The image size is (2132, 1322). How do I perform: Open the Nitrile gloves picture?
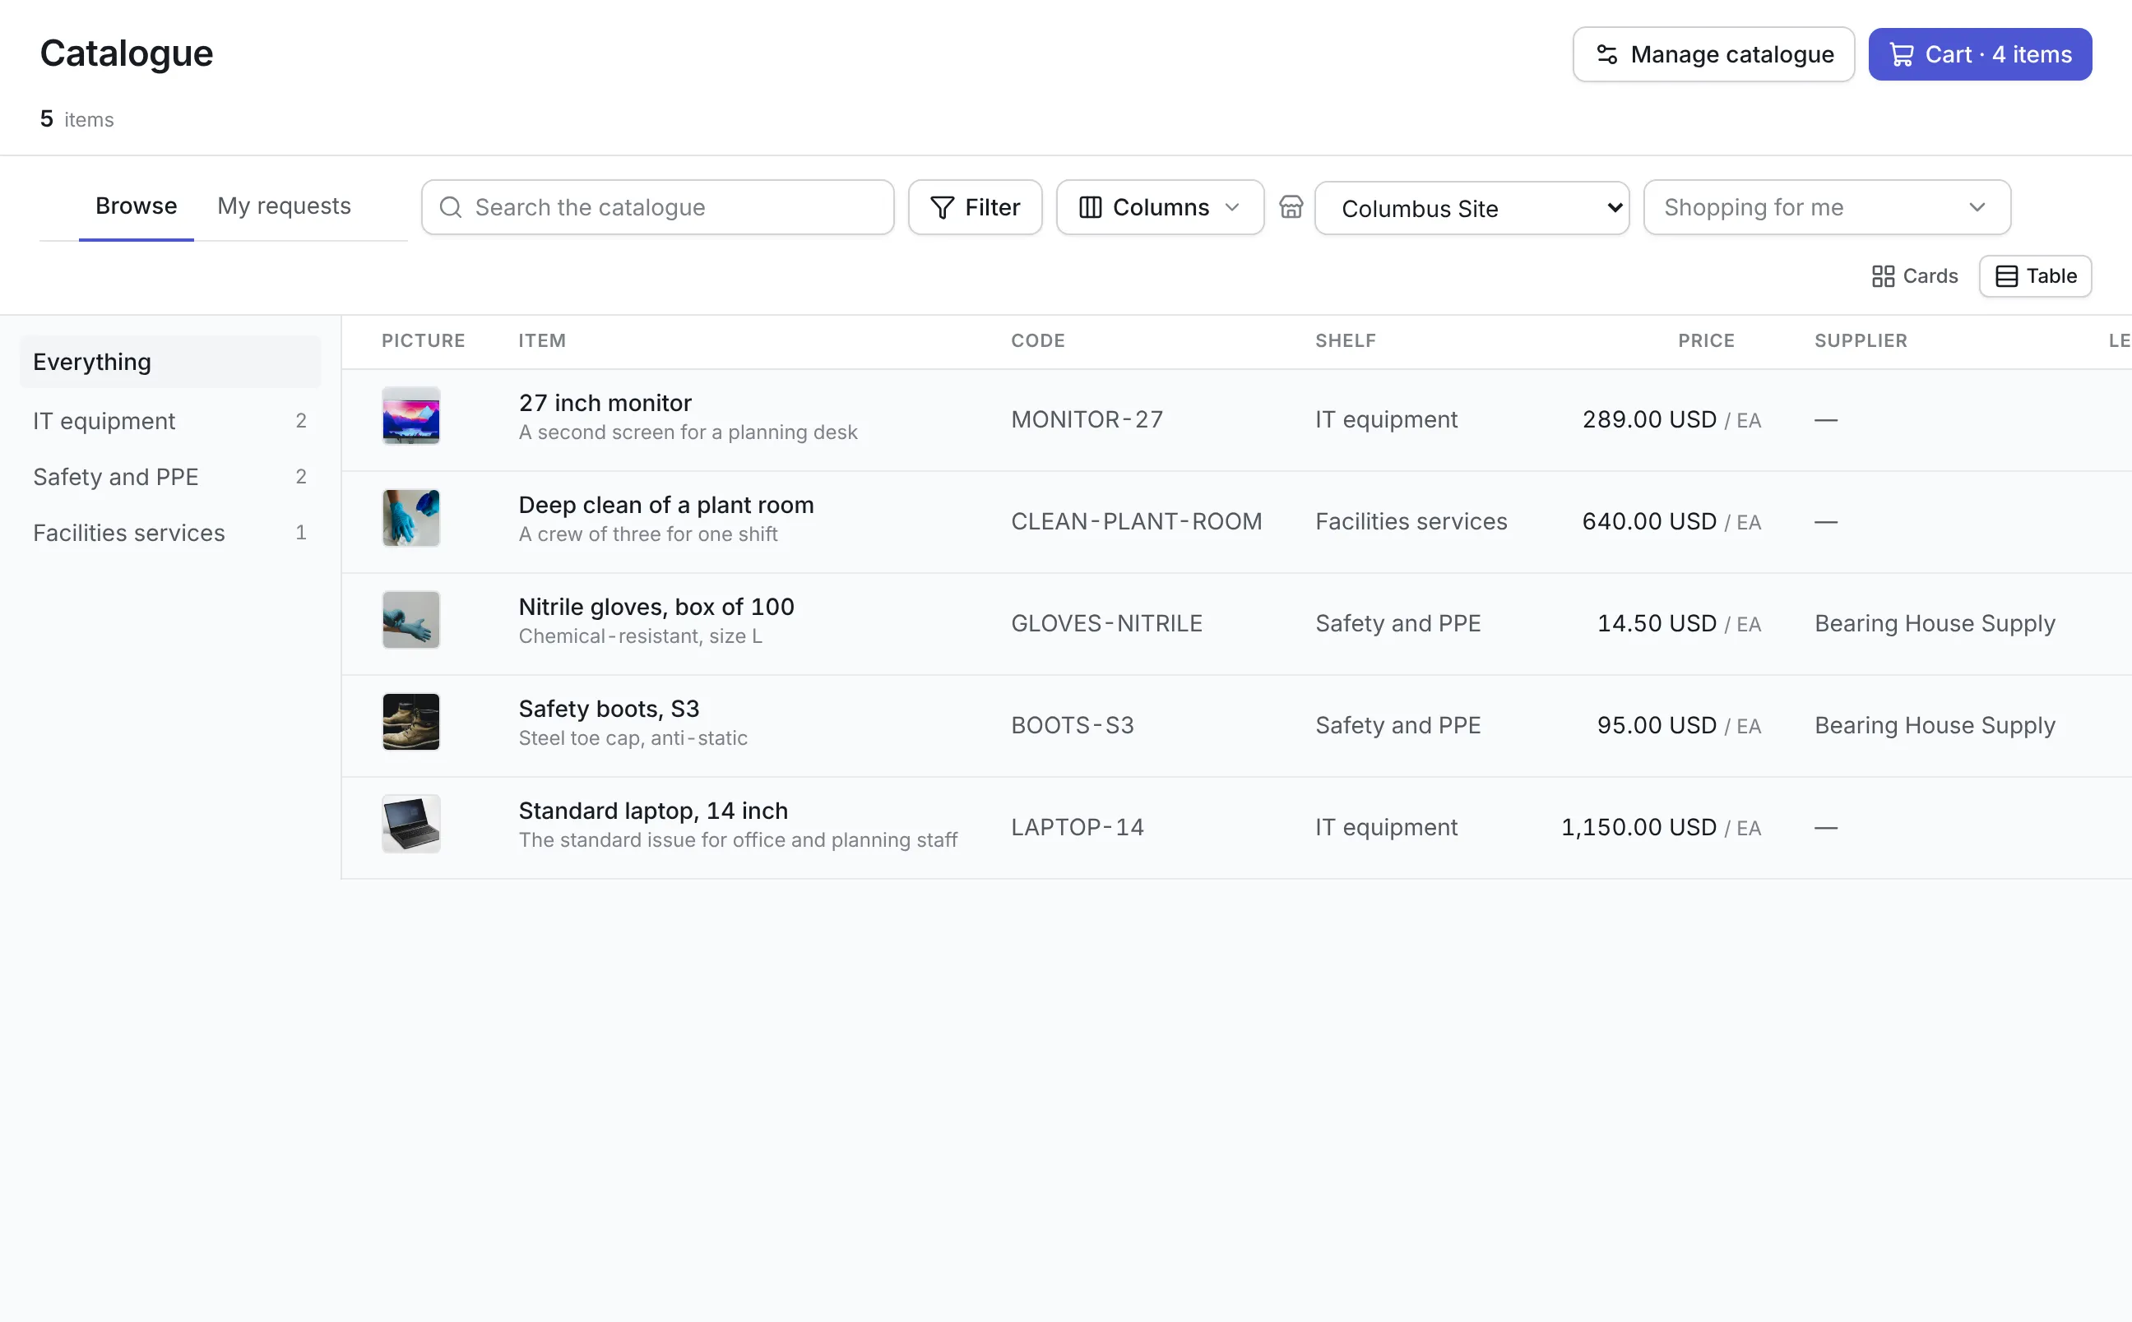pos(411,620)
